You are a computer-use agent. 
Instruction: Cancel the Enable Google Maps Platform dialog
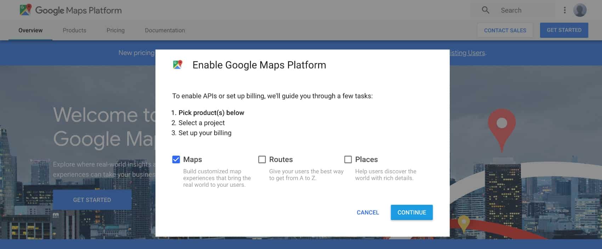(x=368, y=212)
